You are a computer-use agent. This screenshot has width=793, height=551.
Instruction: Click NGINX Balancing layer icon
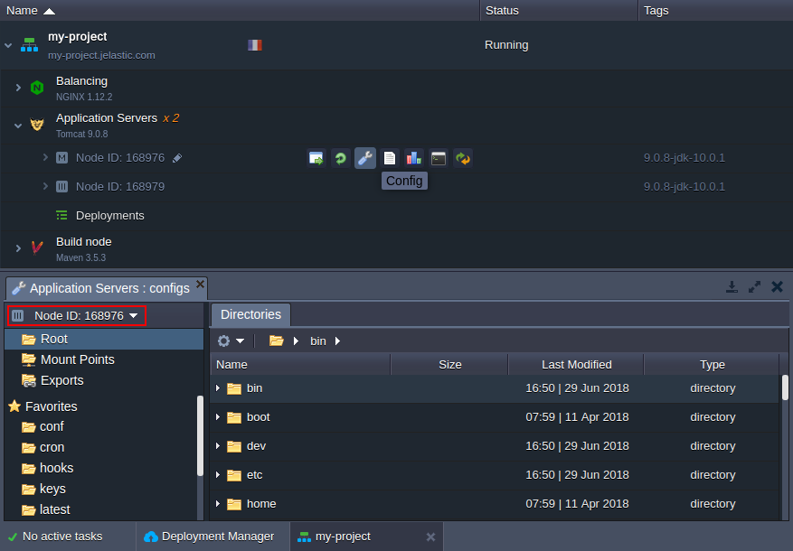[x=37, y=88]
